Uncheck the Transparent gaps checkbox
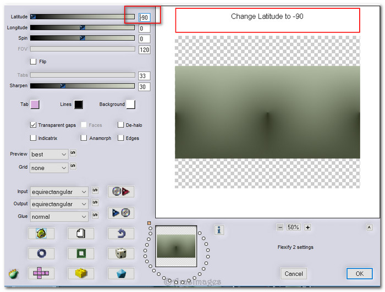 [x=34, y=125]
